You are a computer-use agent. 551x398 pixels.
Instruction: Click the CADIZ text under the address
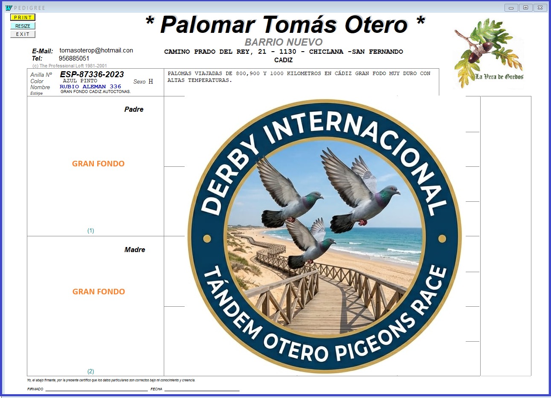tap(284, 60)
